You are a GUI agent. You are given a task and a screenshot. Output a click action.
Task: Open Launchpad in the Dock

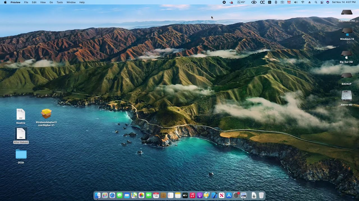[105, 195]
